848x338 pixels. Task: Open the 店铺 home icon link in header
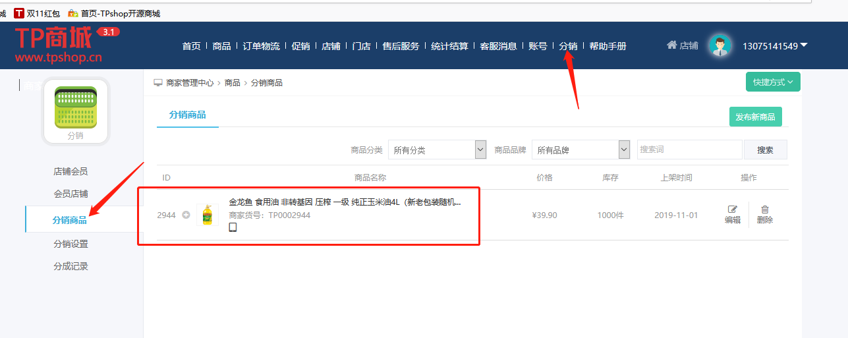682,45
